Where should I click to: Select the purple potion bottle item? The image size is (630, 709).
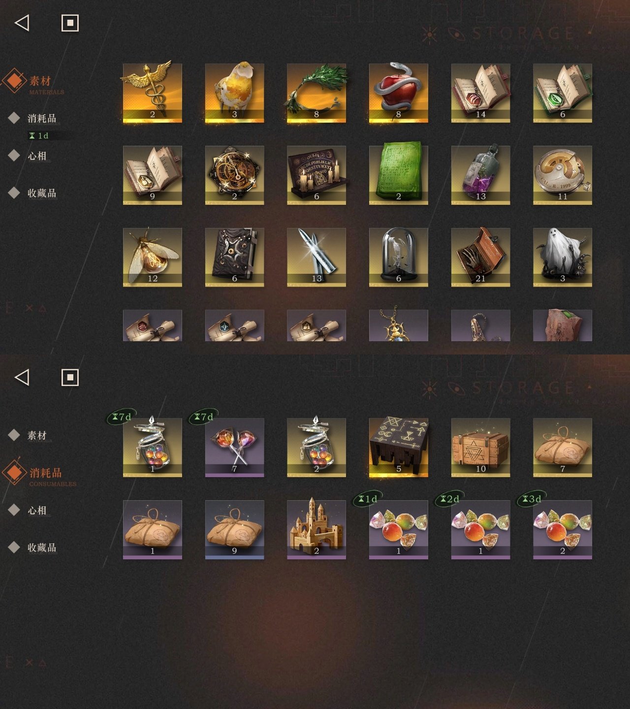(481, 175)
